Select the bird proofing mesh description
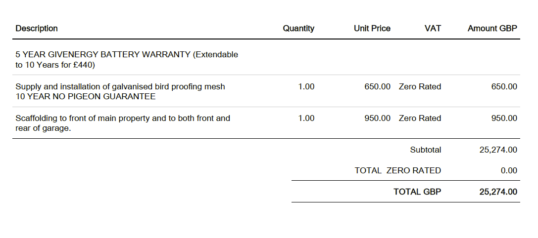 pos(120,87)
